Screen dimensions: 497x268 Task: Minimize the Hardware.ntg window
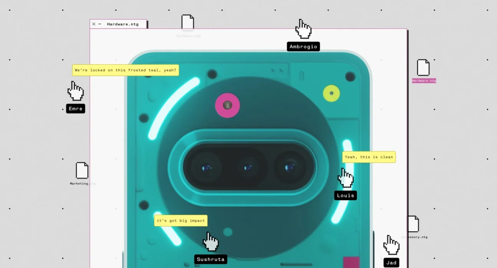100,24
